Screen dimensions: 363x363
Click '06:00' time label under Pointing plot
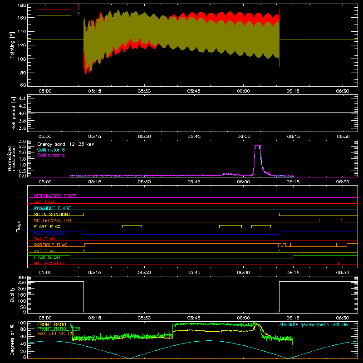[x=243, y=91]
